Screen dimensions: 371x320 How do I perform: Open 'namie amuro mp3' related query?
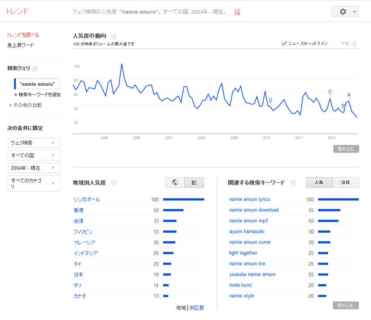coord(249,221)
